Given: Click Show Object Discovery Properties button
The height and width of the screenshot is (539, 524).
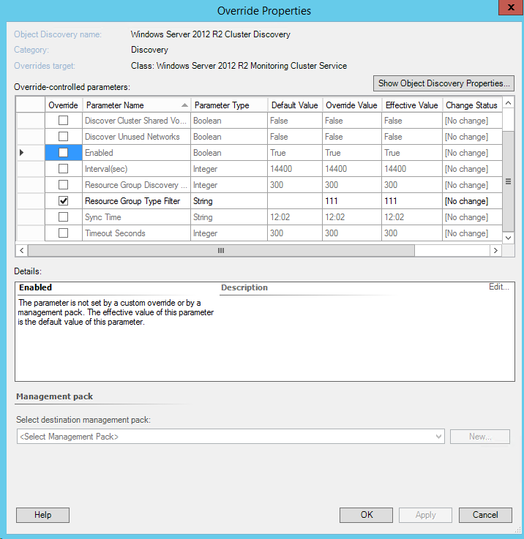Looking at the screenshot, I should click(443, 83).
